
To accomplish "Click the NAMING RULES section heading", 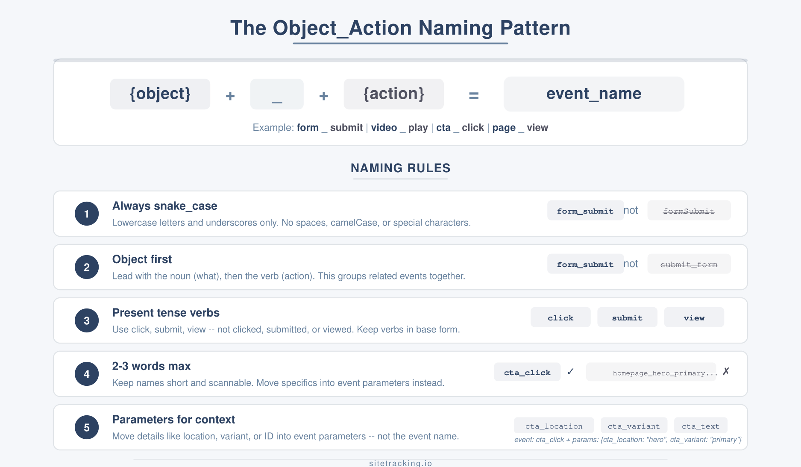I will 400,168.
